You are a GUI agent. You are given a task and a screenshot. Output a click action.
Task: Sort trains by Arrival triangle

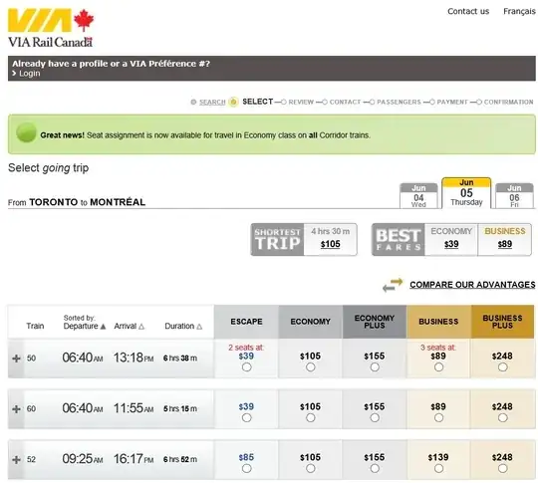point(141,327)
